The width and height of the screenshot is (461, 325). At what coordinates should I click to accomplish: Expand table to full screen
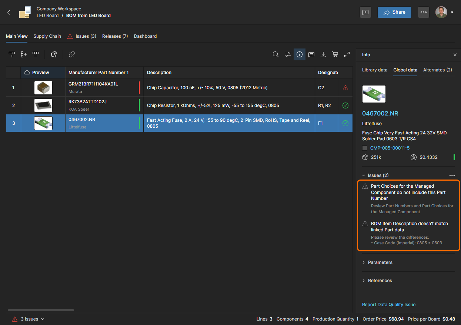pyautogui.click(x=347, y=54)
